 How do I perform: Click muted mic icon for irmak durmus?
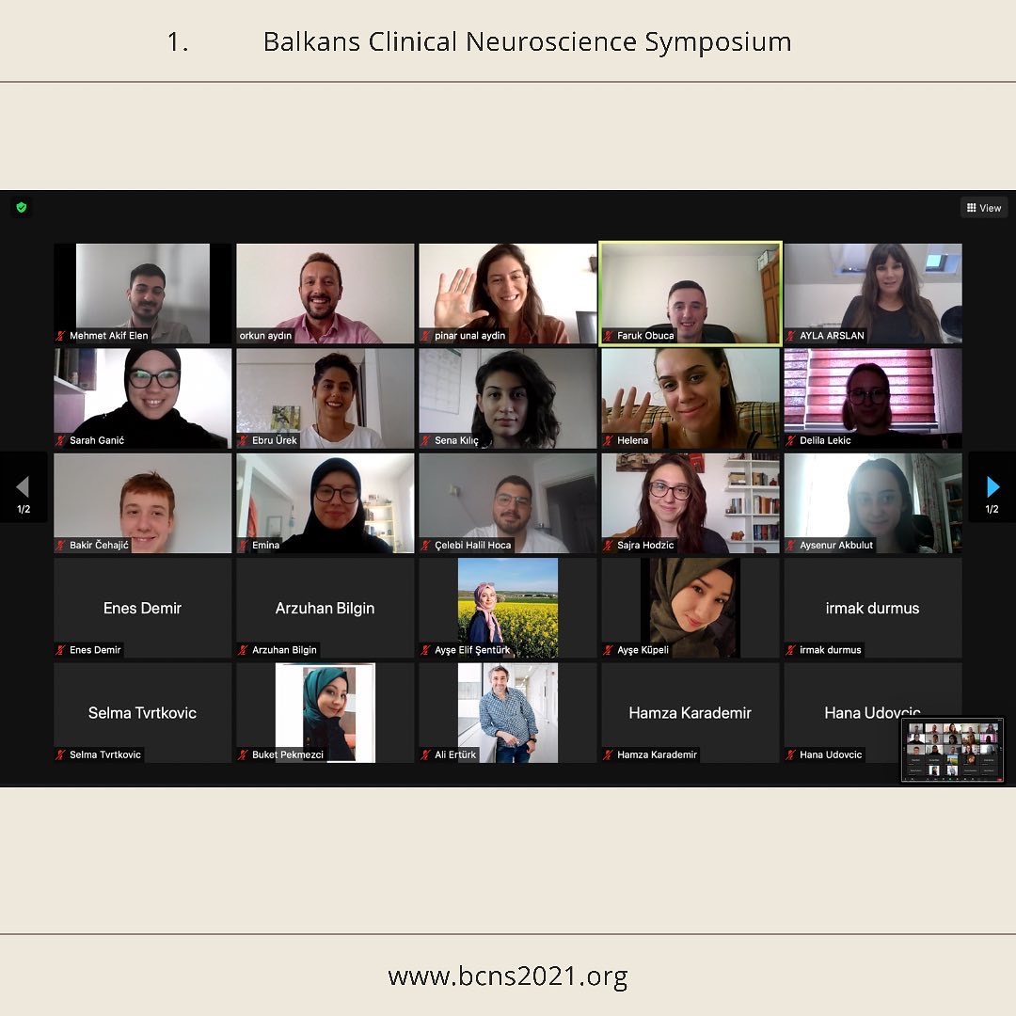[x=792, y=650]
